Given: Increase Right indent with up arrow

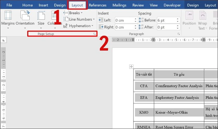Looking at the screenshot, I should tap(135, 26).
